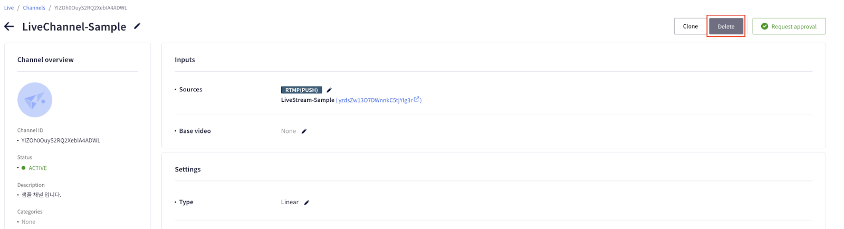Click the green check icon on Request approval
Image resolution: width=844 pixels, height=229 pixels.
click(x=764, y=26)
